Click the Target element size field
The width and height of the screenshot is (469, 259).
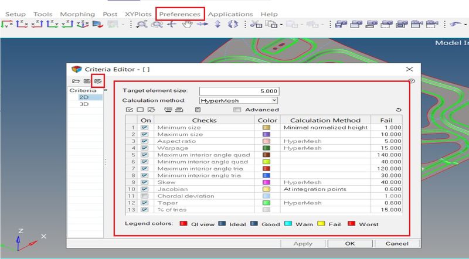coord(239,91)
